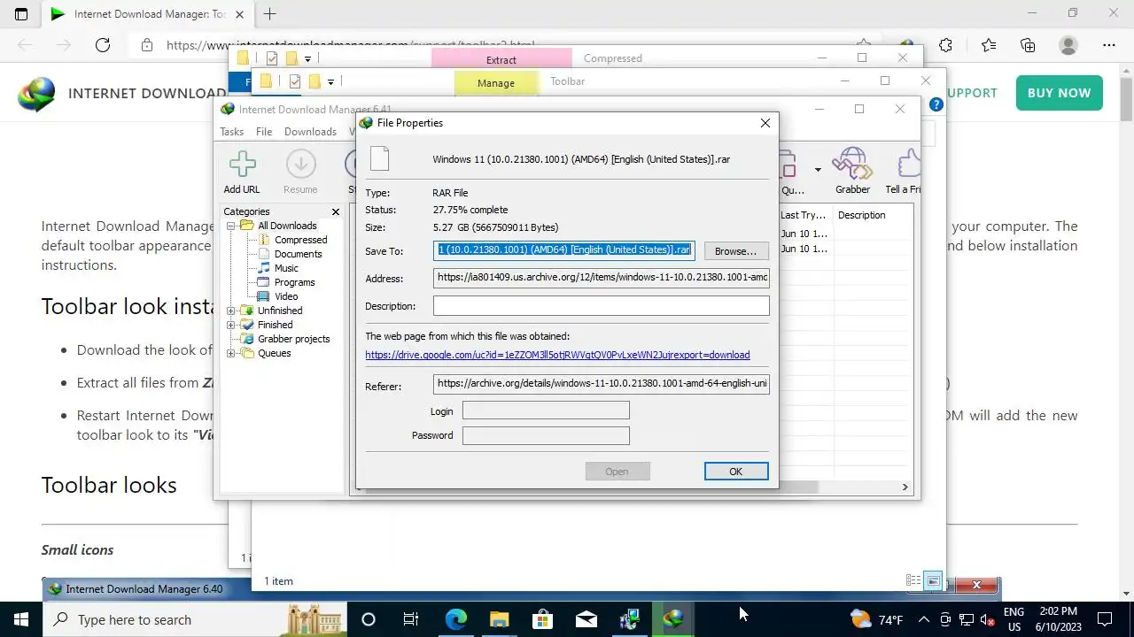Open the new tab plus button
Screen dimensions: 1134x637
[x=269, y=14]
